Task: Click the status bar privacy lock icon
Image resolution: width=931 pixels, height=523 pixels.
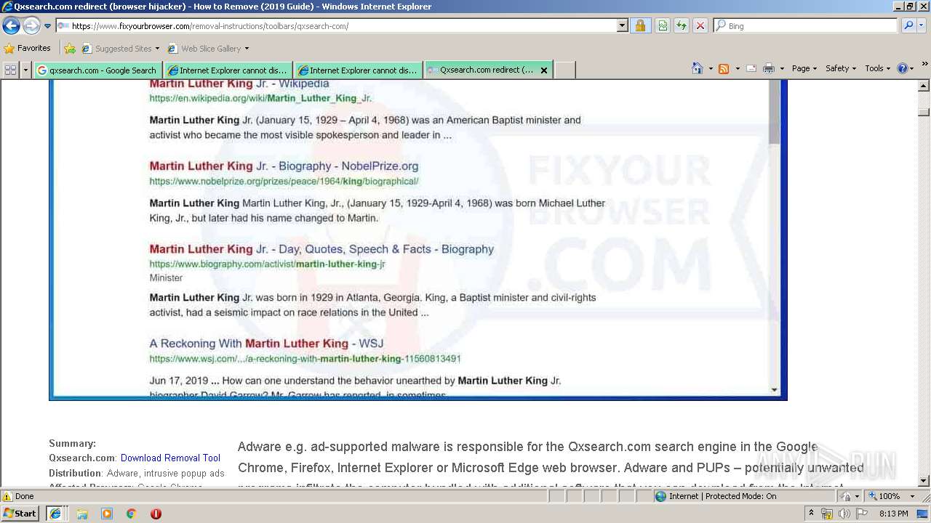Action: 846,496
